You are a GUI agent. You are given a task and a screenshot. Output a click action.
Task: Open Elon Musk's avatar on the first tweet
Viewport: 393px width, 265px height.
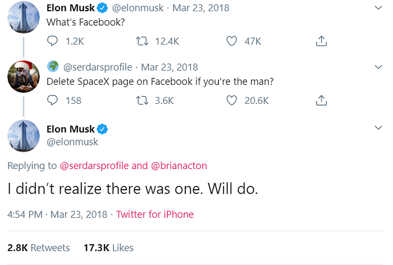(23, 17)
